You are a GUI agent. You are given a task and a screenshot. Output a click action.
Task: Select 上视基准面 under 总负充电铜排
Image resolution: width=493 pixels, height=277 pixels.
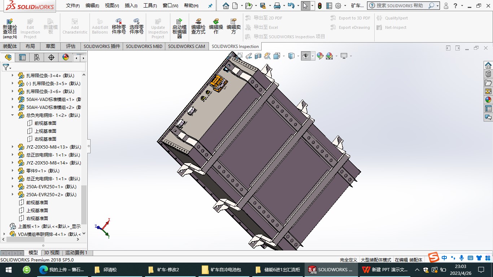[45, 131]
